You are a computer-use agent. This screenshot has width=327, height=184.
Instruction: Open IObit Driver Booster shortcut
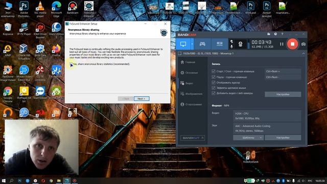[40, 31]
